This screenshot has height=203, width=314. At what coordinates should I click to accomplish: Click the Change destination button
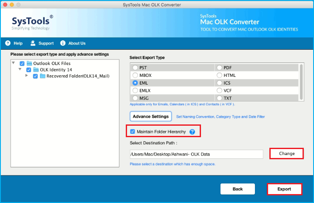click(x=286, y=154)
